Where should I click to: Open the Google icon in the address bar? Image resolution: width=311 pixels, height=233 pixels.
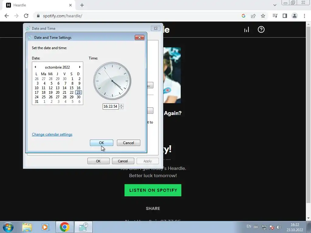point(244,16)
